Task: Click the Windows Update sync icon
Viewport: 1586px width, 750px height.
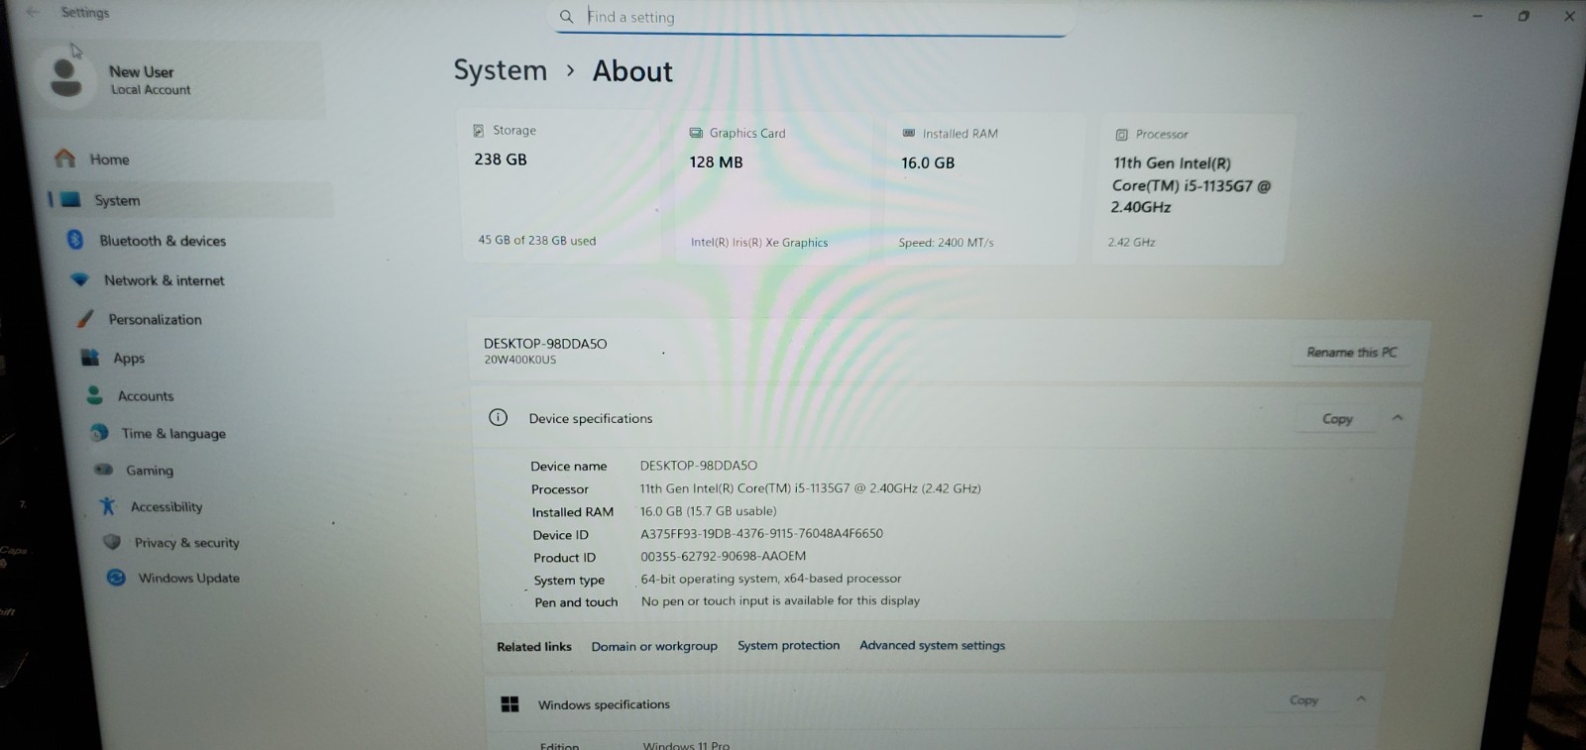Action: point(116,578)
